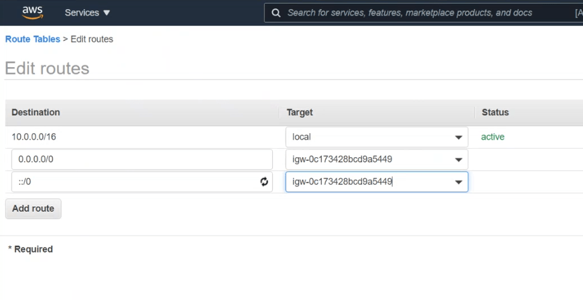Image resolution: width=583 pixels, height=300 pixels.
Task: Click the ::/0 destination input field
Action: point(133,182)
